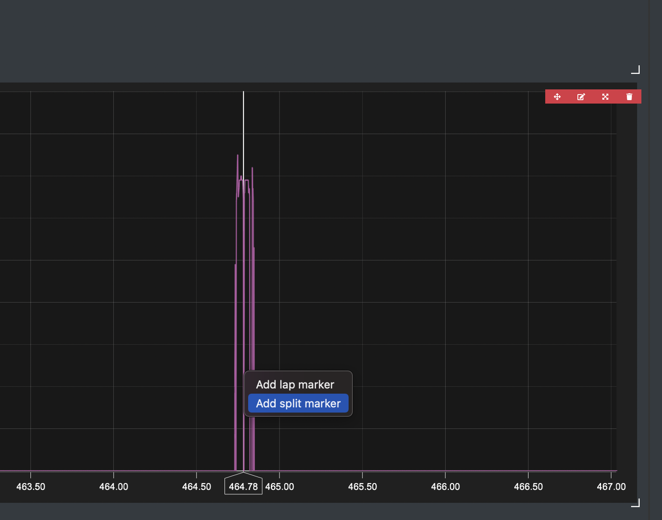662x520 pixels.
Task: Maximize the chart using the expand-arrows icon
Action: click(x=605, y=97)
